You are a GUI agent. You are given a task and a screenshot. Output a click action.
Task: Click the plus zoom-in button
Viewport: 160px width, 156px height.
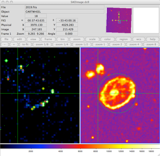point(14,44)
